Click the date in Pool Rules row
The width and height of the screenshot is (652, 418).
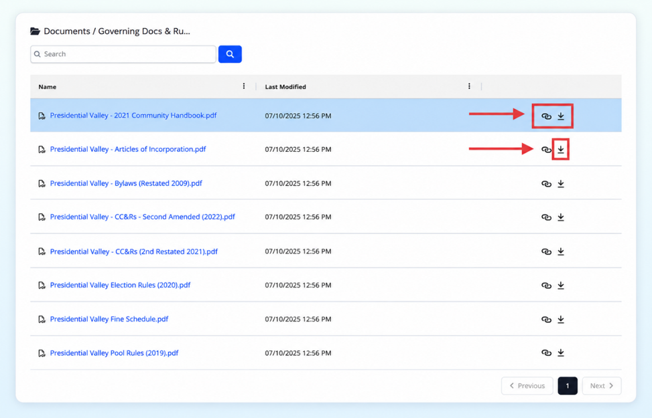[x=298, y=353]
